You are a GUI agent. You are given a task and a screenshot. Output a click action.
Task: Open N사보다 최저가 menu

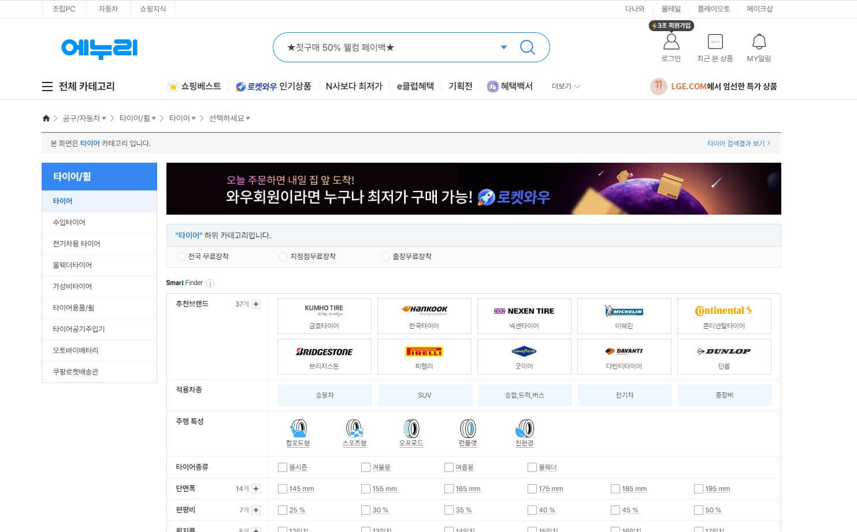[x=354, y=87]
